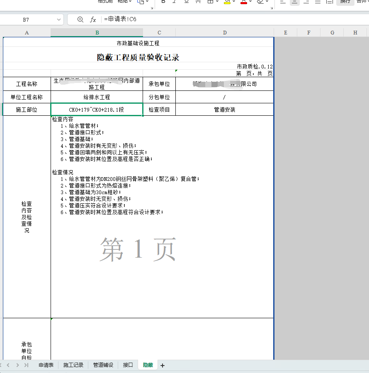This screenshot has height=373, width=369.
Task: Toggle bold formatting in the toolbar
Action: coord(163,2)
